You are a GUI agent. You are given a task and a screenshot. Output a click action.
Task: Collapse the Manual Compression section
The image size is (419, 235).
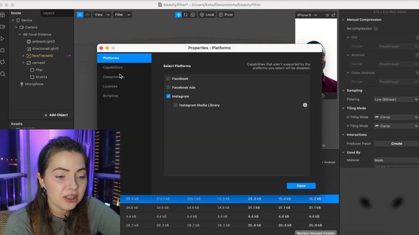[x=343, y=20]
